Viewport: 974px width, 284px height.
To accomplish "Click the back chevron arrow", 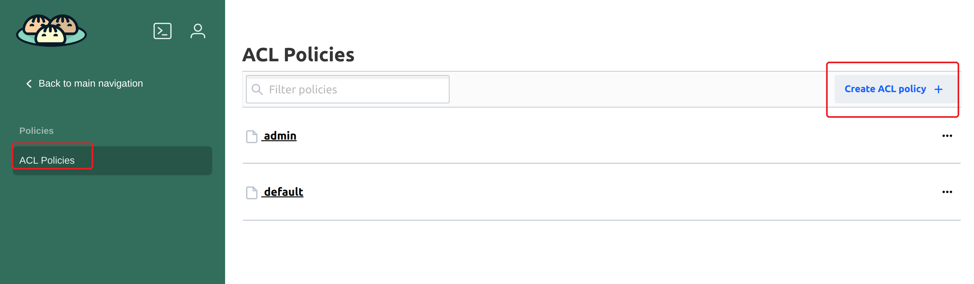I will point(29,83).
